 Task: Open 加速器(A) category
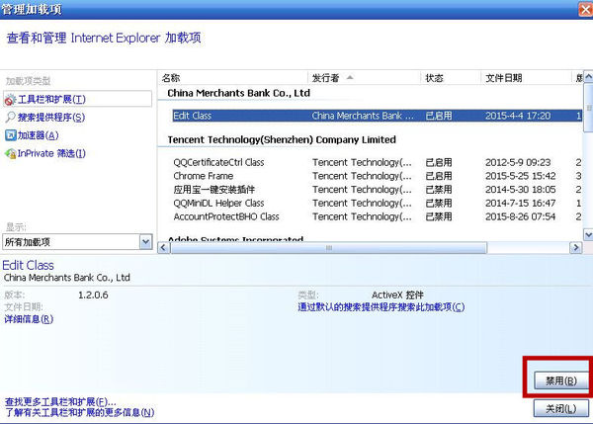[38, 135]
